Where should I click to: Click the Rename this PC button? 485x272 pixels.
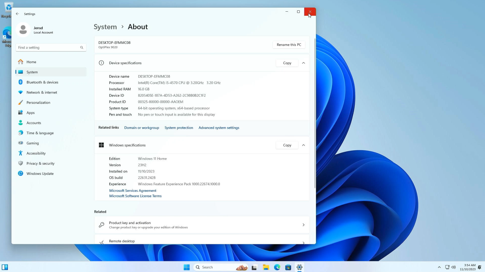tap(288, 44)
